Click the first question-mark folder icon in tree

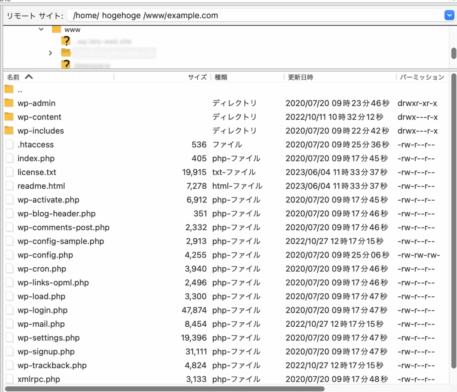pyautogui.click(x=66, y=41)
